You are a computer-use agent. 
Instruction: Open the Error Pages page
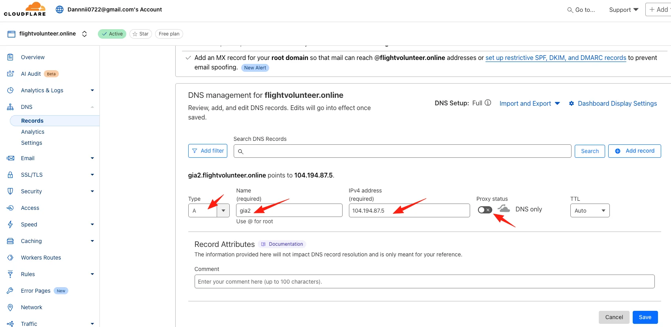36,291
